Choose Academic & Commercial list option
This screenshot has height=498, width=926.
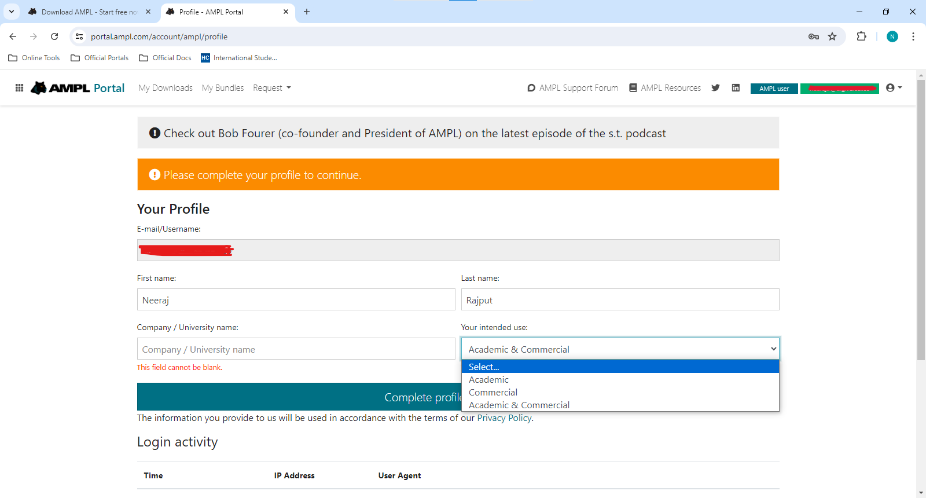pyautogui.click(x=620, y=405)
